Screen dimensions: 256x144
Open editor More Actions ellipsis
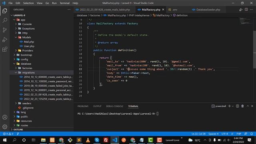pyautogui.click(x=252, y=10)
